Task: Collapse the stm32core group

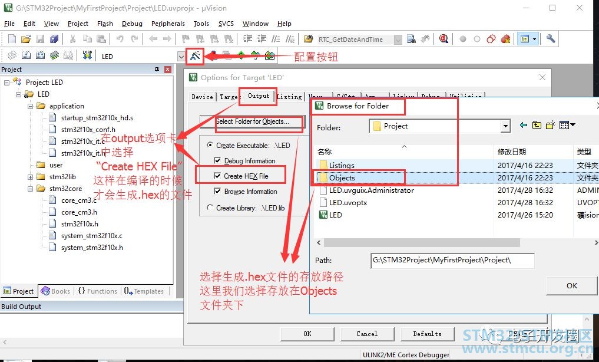Action: [30, 189]
